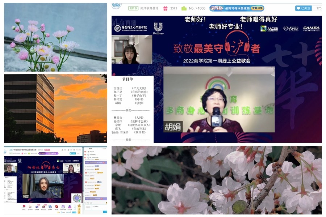The height and width of the screenshot is (217, 326).
Task: Select the red envelope gift in the gift bar
Action: click(x=57, y=207)
